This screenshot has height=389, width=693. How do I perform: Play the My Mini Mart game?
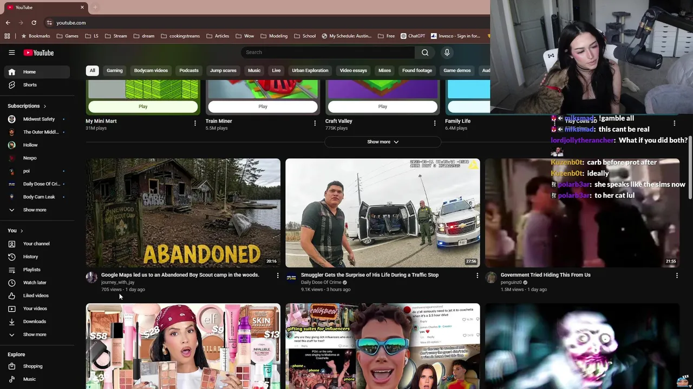click(143, 106)
